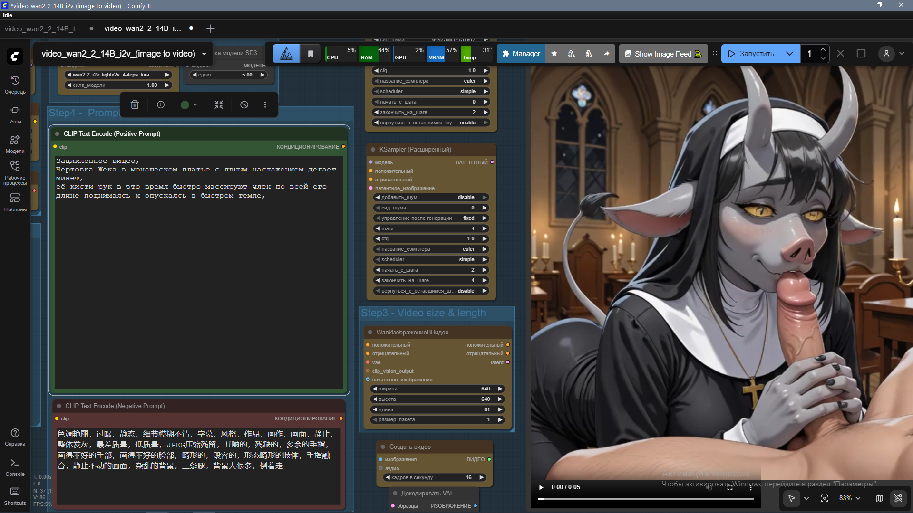Open the 83% zoom level dropdown
Screen dimensions: 913x513
[x=850, y=498]
